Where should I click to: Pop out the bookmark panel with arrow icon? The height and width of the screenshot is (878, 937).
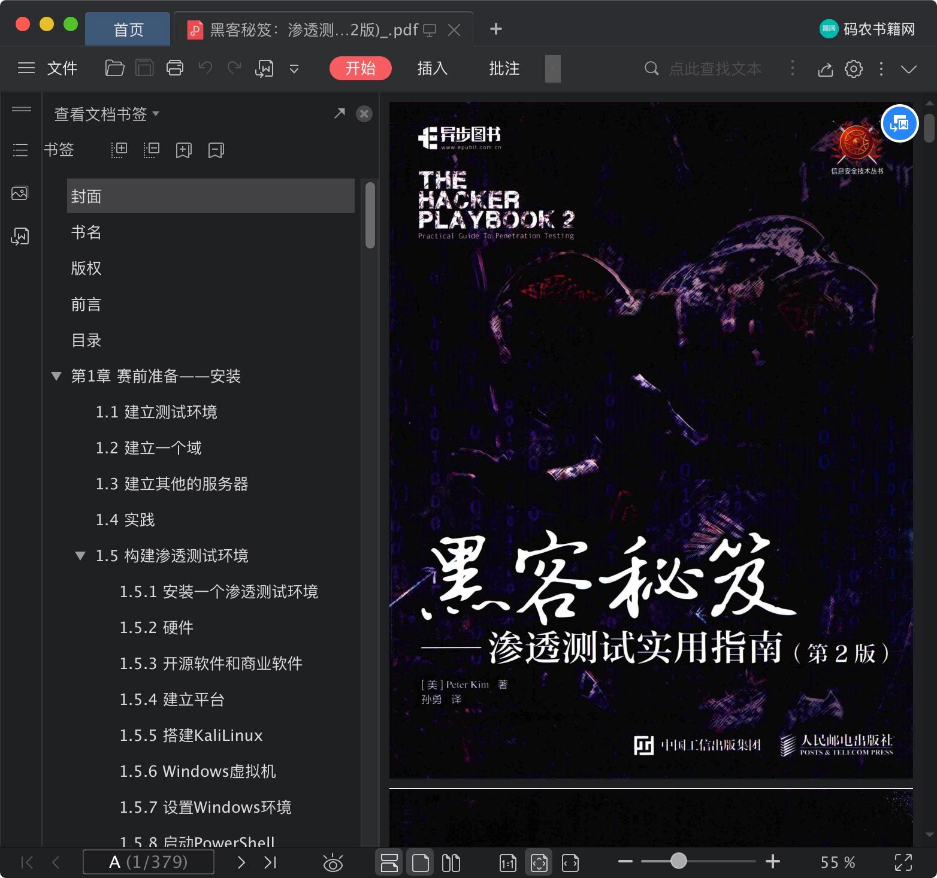tap(340, 113)
